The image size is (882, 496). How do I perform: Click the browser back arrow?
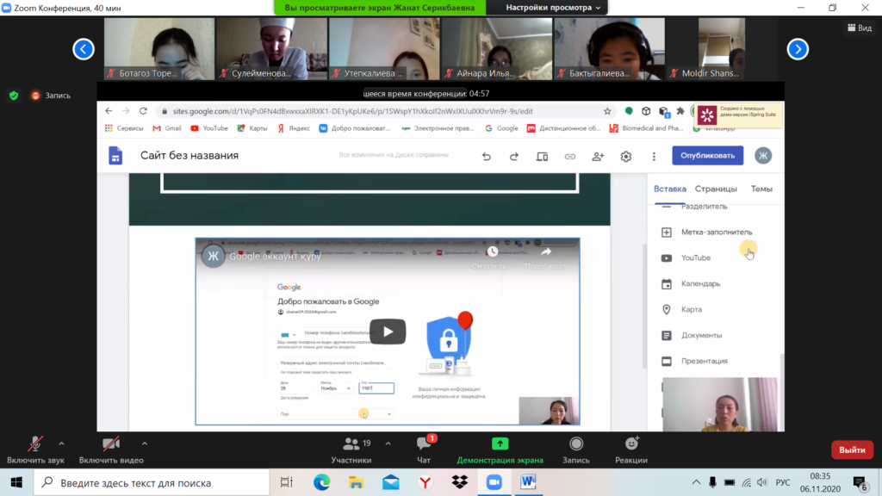(x=109, y=111)
